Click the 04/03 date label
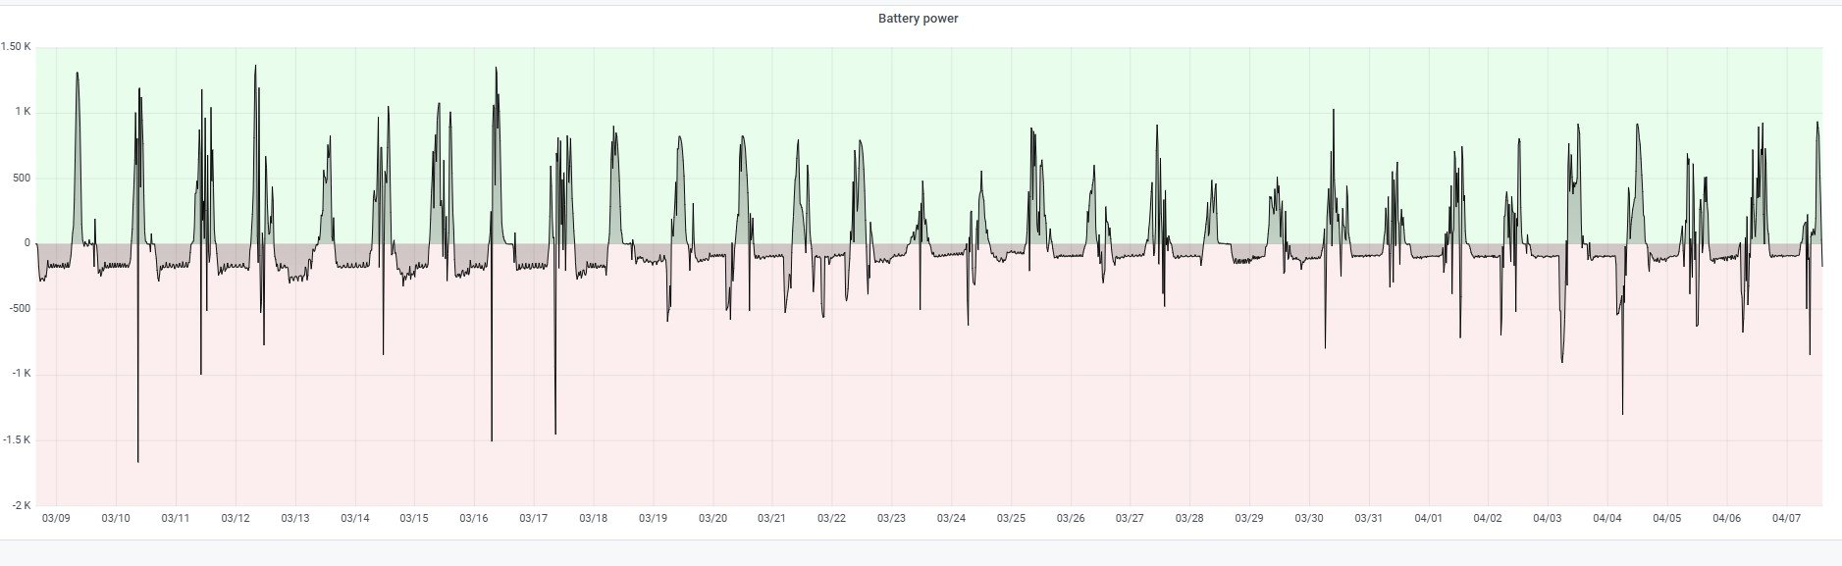The image size is (1842, 566). 1549,518
